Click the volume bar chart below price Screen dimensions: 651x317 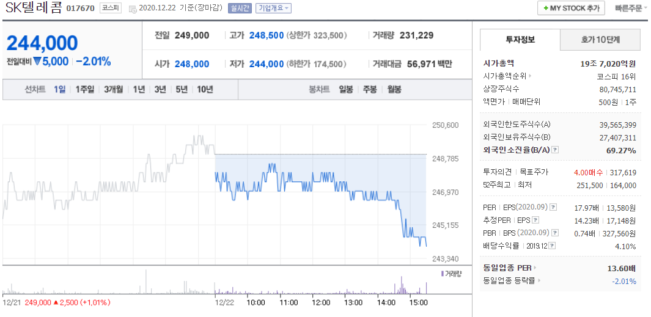[x=215, y=282]
